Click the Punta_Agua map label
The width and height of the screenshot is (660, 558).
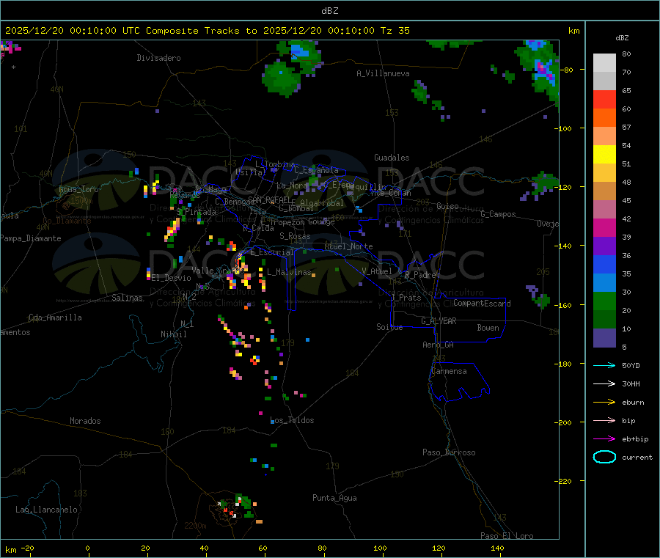[x=334, y=498]
